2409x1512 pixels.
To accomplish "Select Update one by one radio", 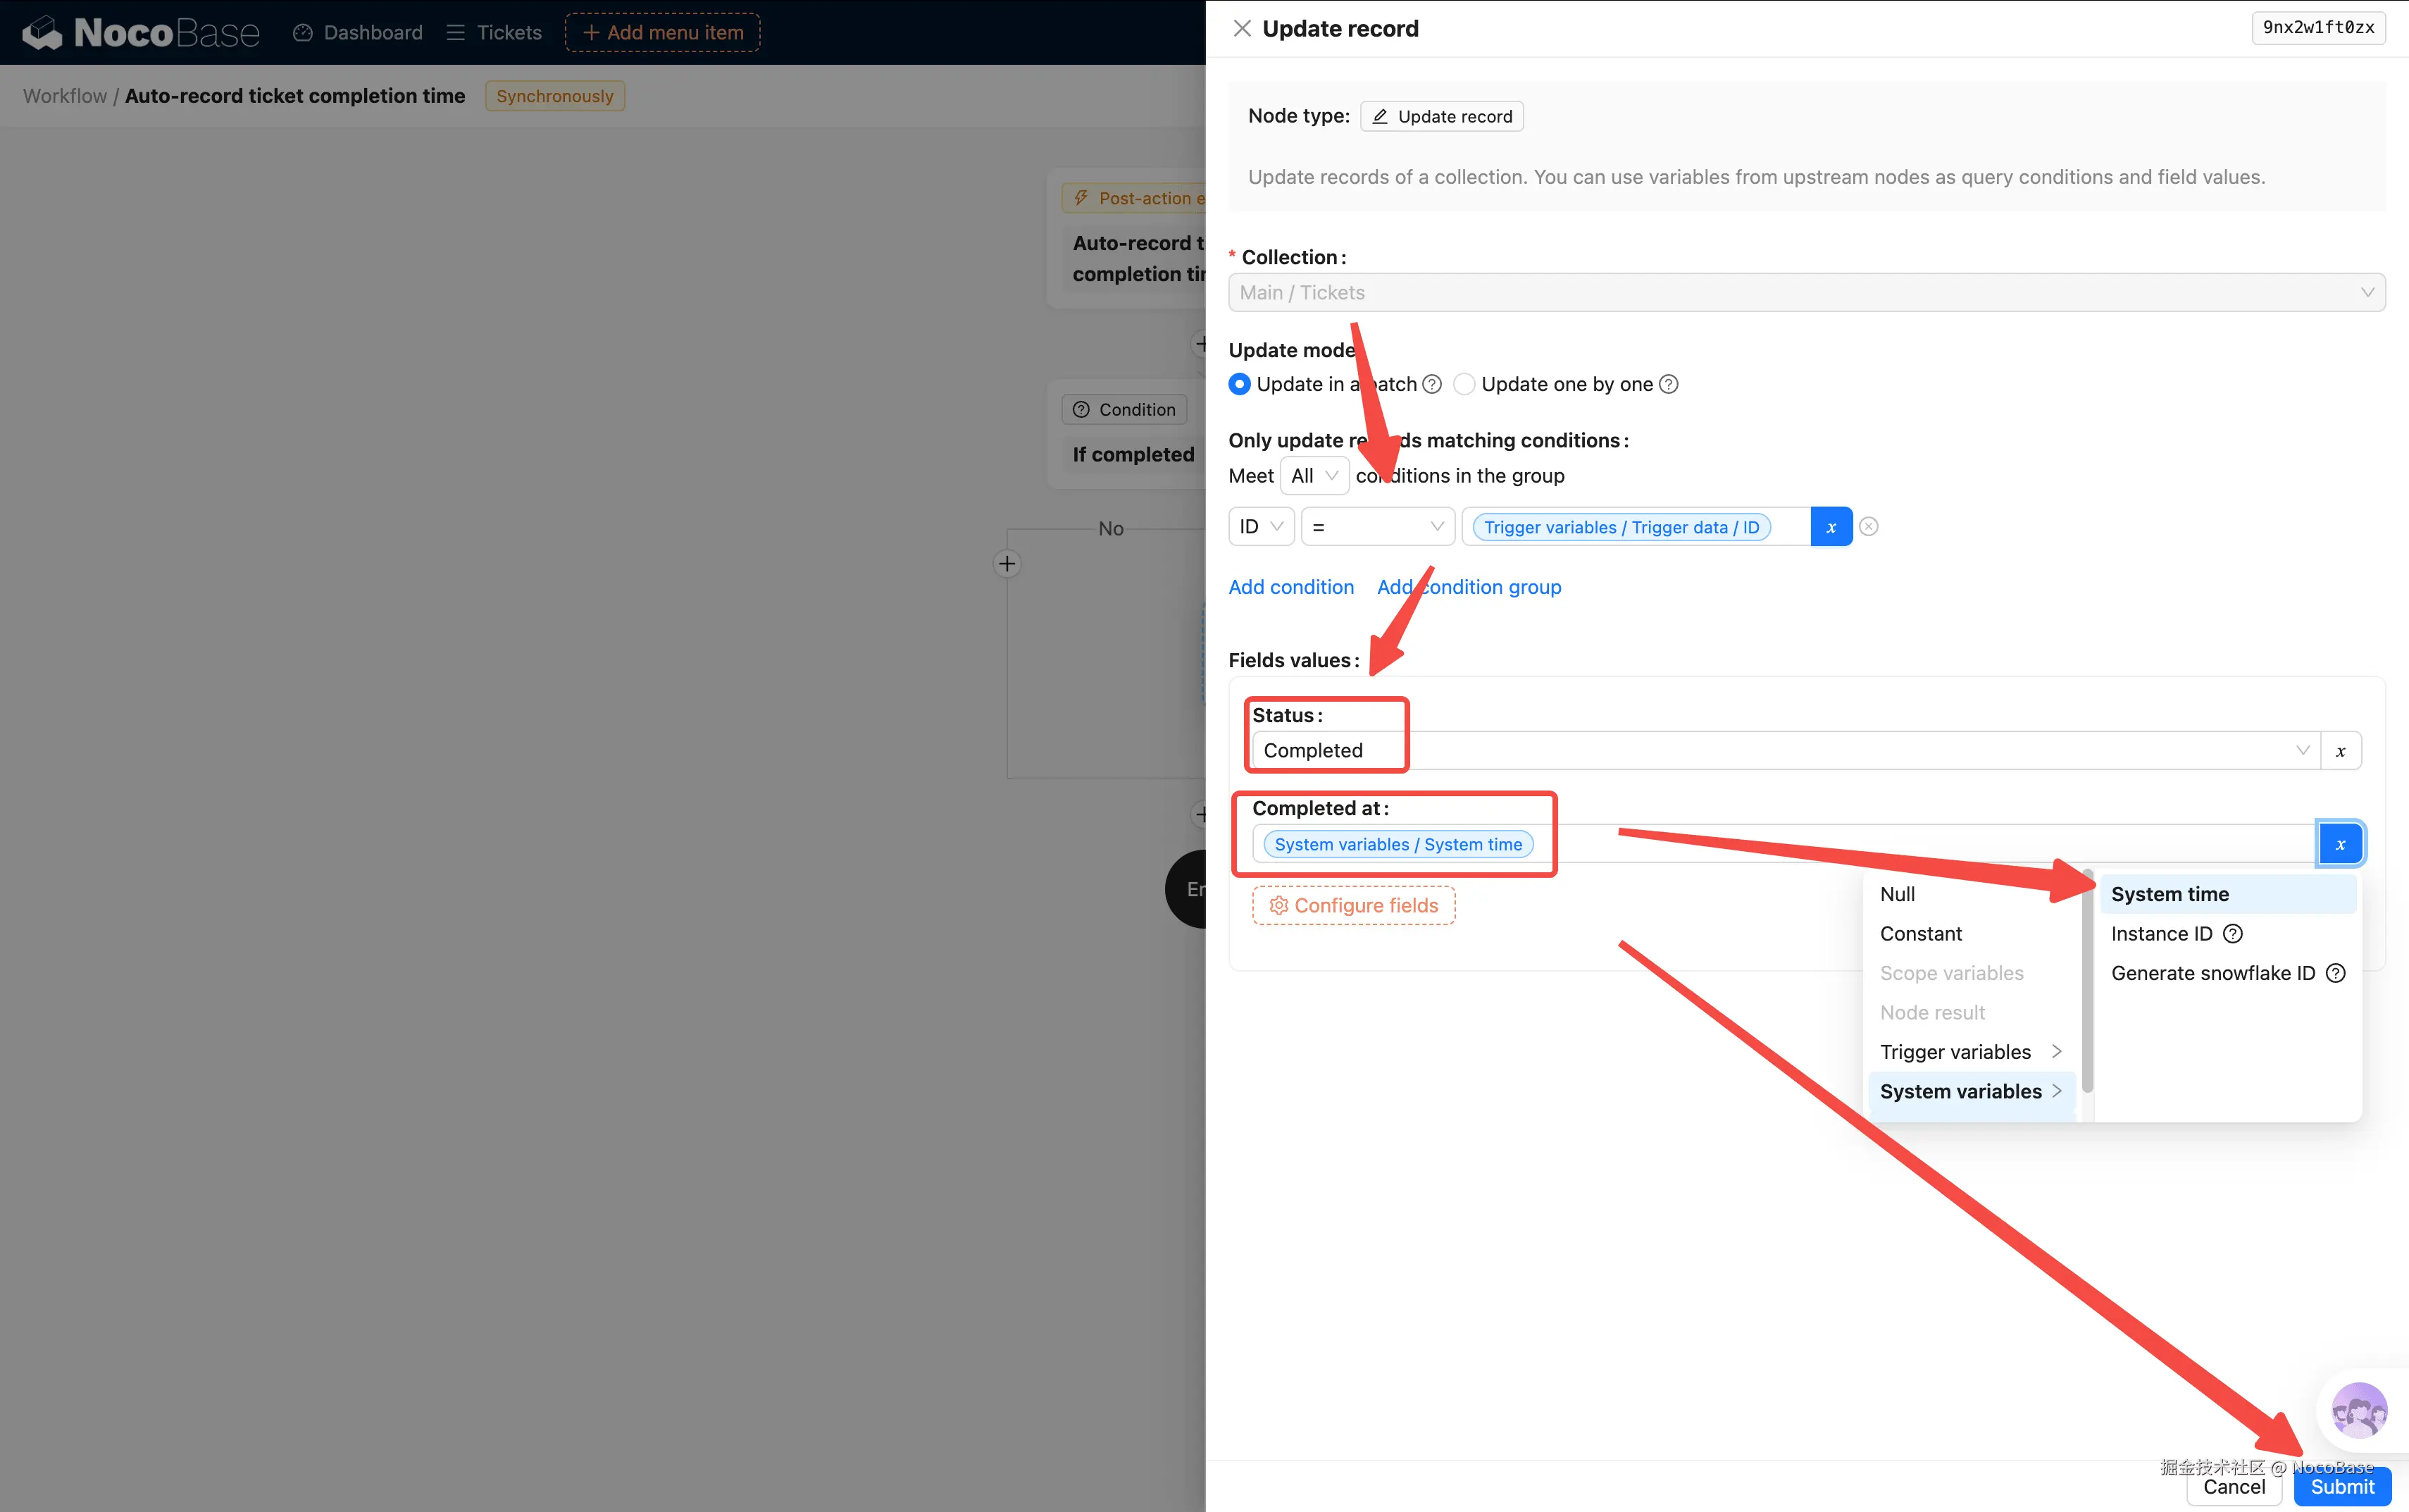I will [1464, 384].
